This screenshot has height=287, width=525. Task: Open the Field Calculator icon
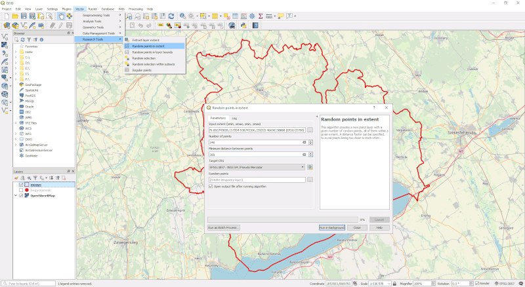[243, 16]
